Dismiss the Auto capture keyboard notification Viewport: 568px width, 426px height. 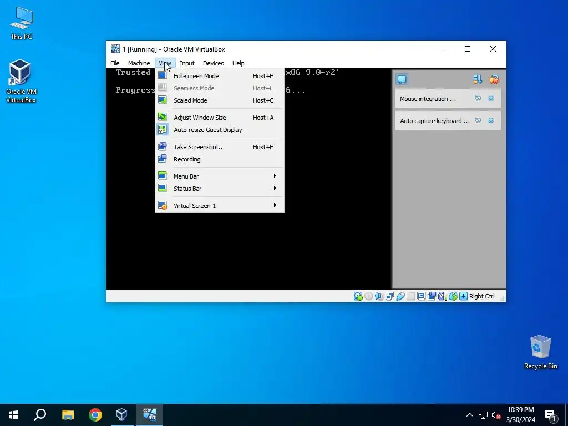pos(491,120)
